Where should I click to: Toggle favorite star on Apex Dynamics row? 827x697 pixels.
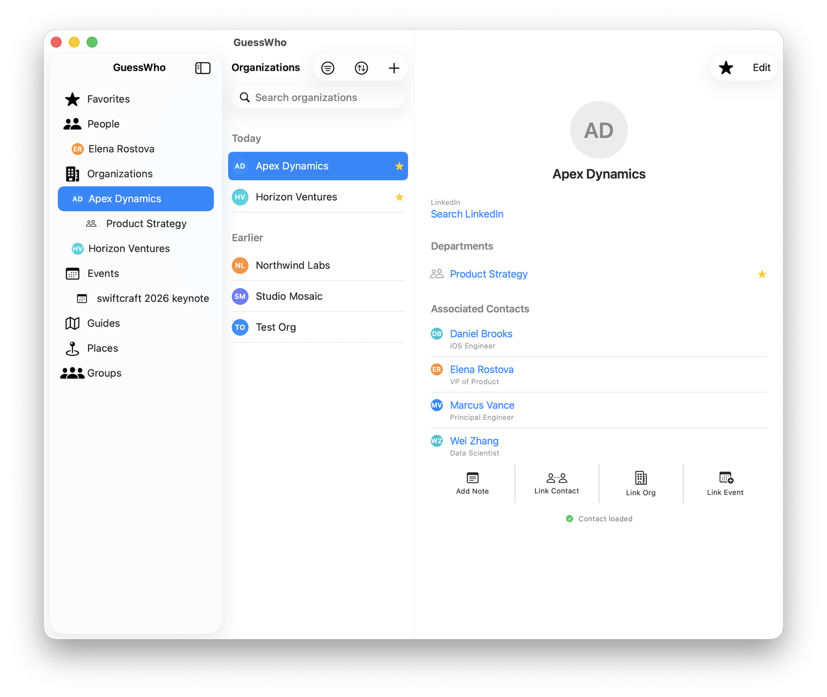coord(399,166)
